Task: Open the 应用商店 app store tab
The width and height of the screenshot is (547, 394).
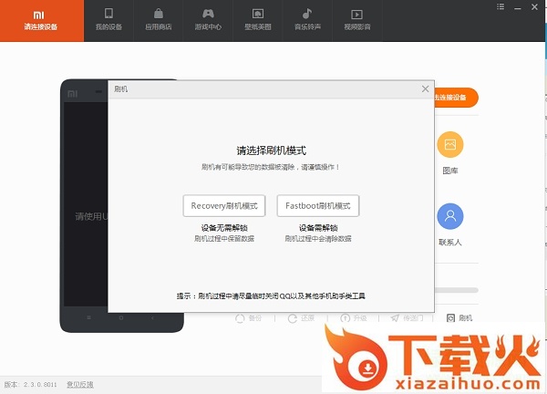Action: point(159,20)
